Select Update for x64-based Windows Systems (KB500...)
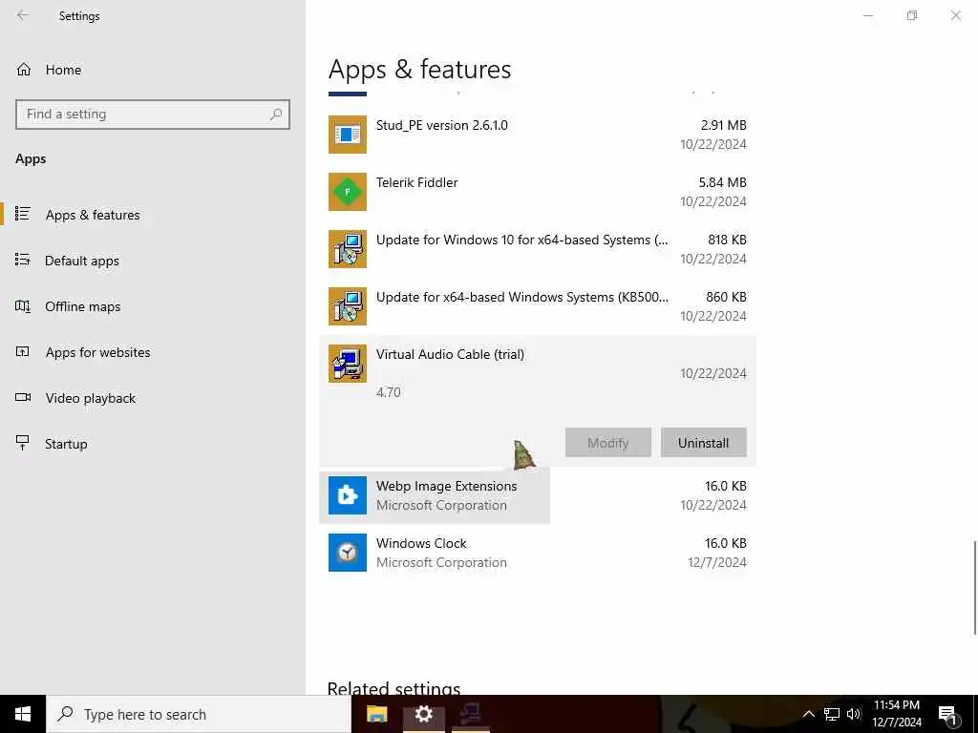Screen dimensions: 978x733 [538, 306]
